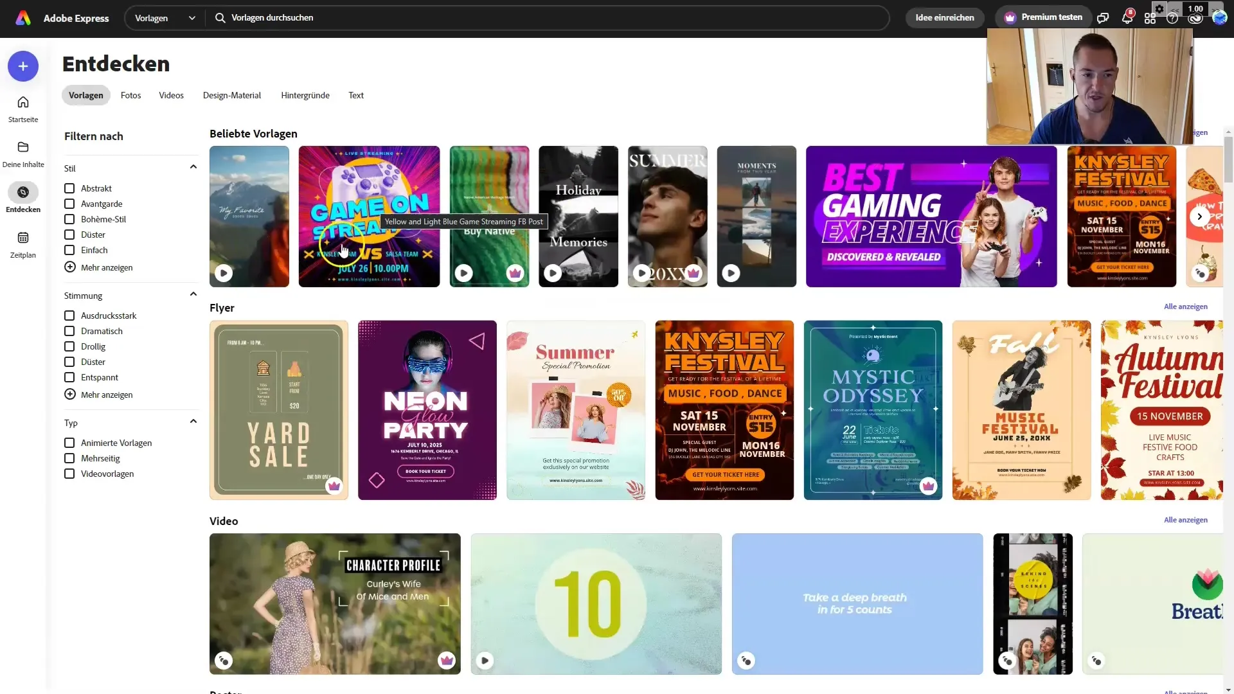This screenshot has width=1234, height=694.
Task: Click Alle anzeigen for Video section
Action: coord(1186,519)
